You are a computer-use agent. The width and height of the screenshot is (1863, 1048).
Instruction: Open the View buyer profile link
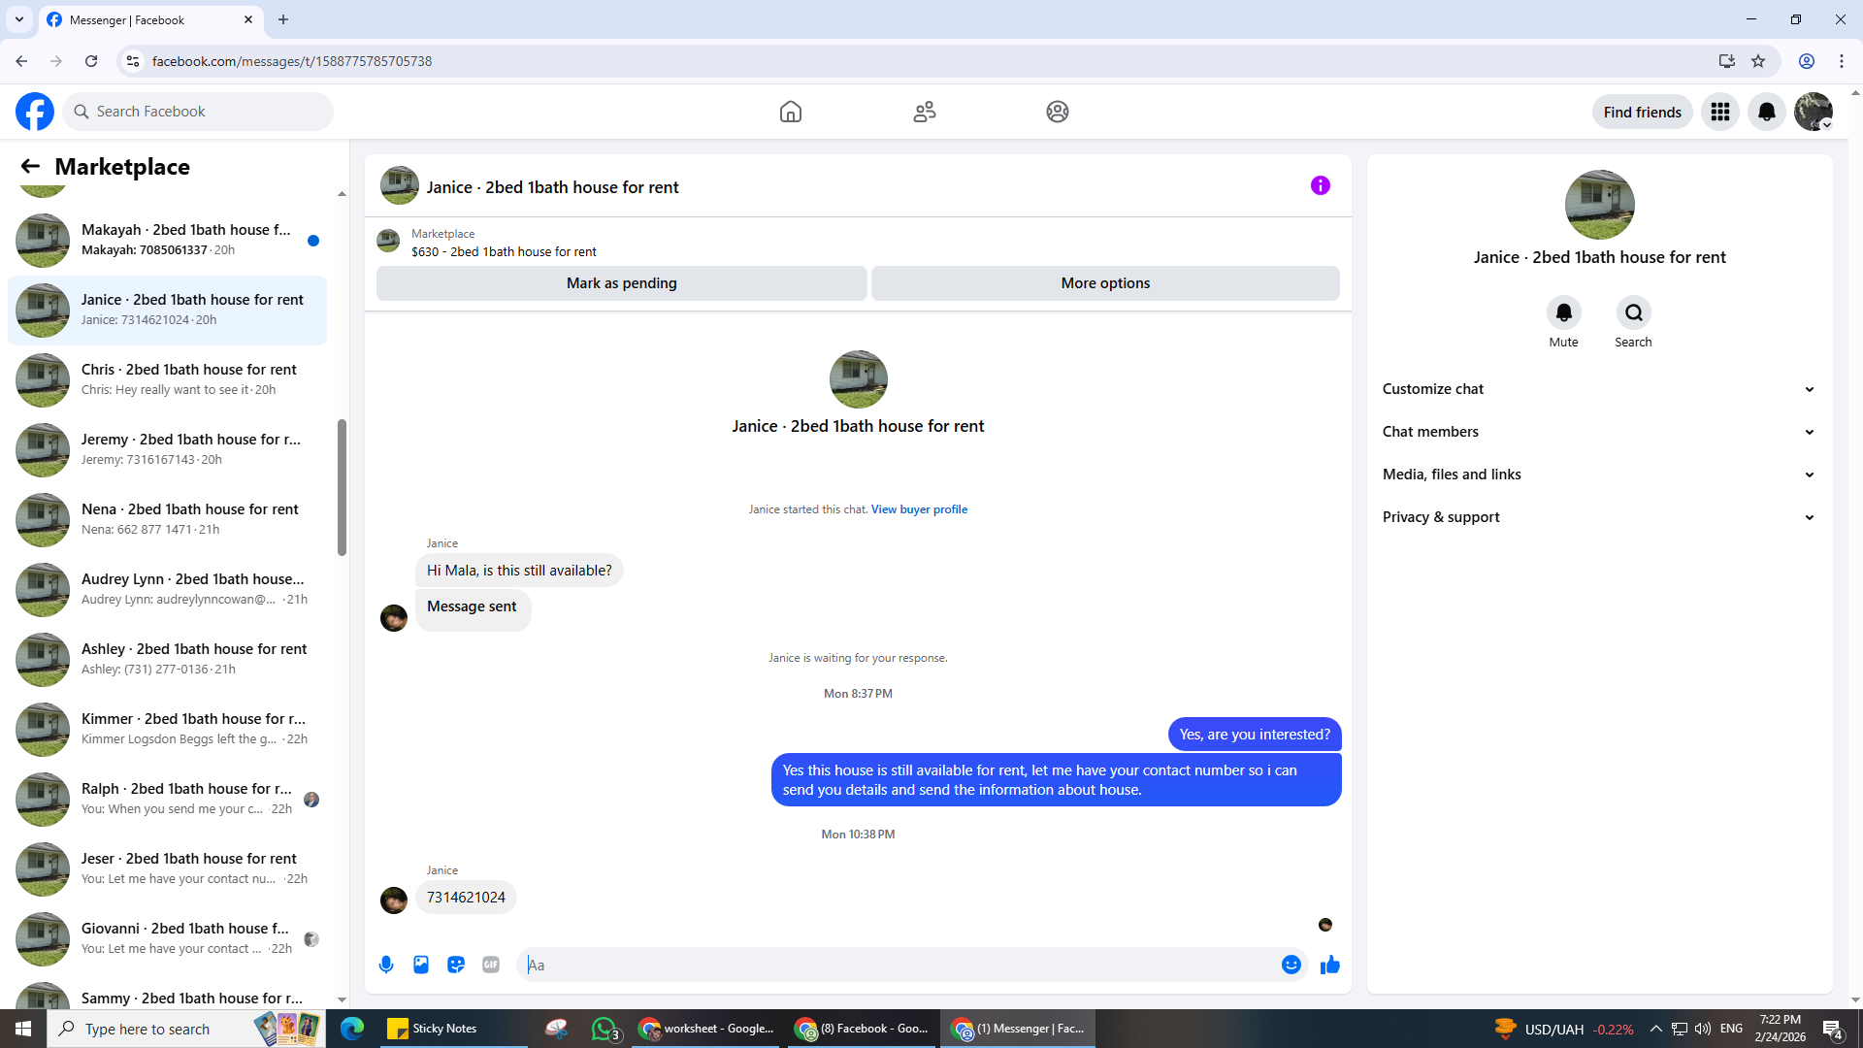pyautogui.click(x=918, y=509)
